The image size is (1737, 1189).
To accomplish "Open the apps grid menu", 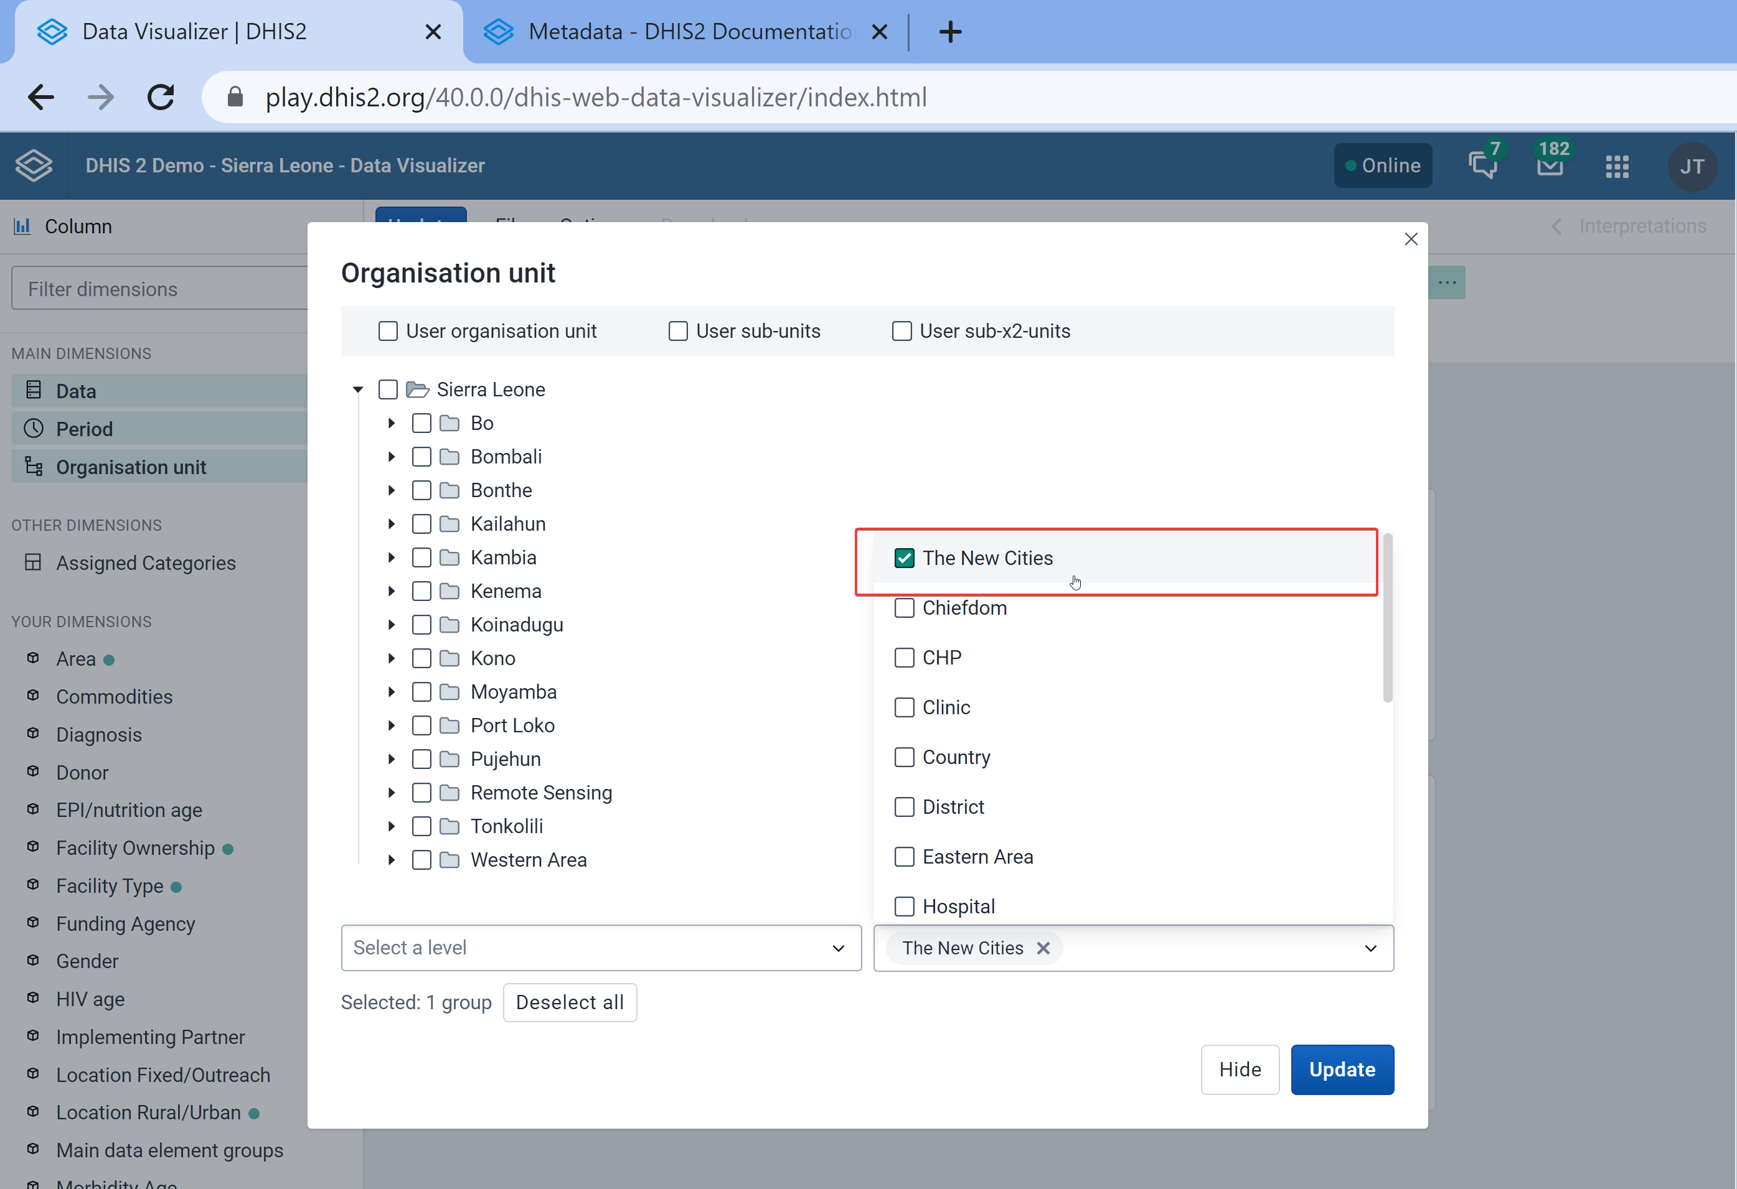I will point(1617,166).
